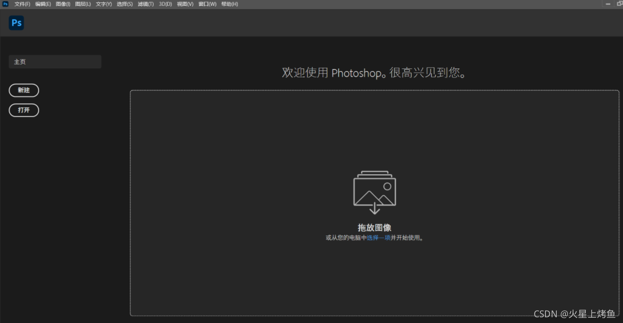Open the 图层(L) menu
The width and height of the screenshot is (623, 323).
click(83, 4)
